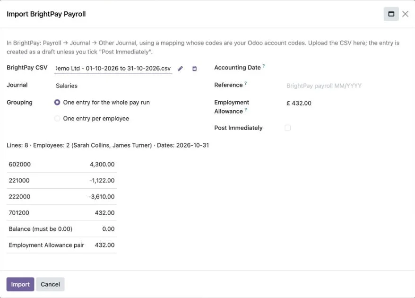
Task: Show help tooltip for Employment Allowance
Action: click(246, 109)
